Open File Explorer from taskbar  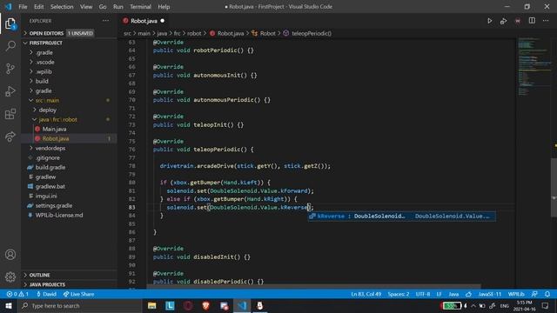click(x=152, y=305)
